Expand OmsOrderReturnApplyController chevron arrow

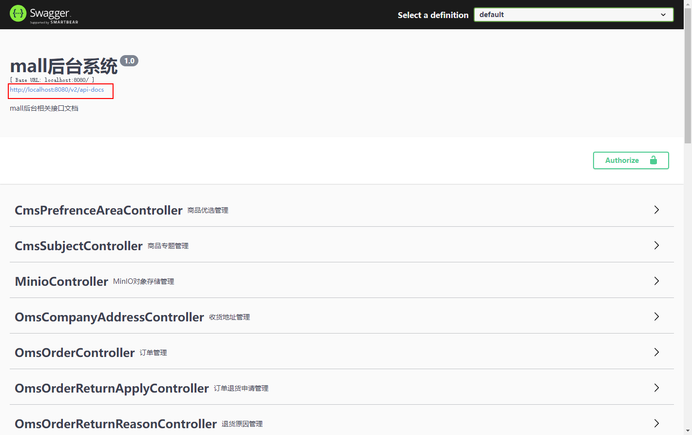(656, 388)
